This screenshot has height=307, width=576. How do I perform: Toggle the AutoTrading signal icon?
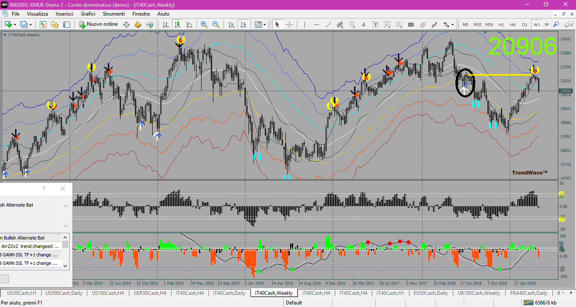click(x=149, y=24)
